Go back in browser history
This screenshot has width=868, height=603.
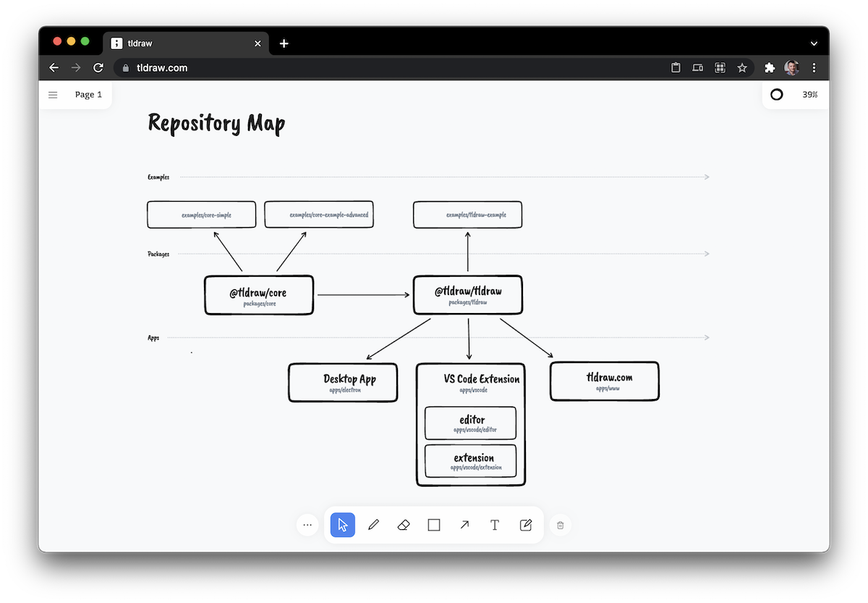click(x=54, y=68)
